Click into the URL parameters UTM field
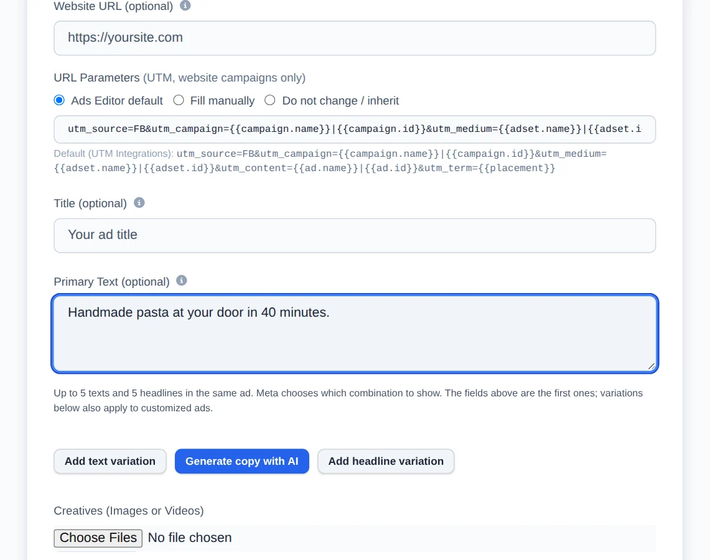710x560 pixels. pos(355,129)
